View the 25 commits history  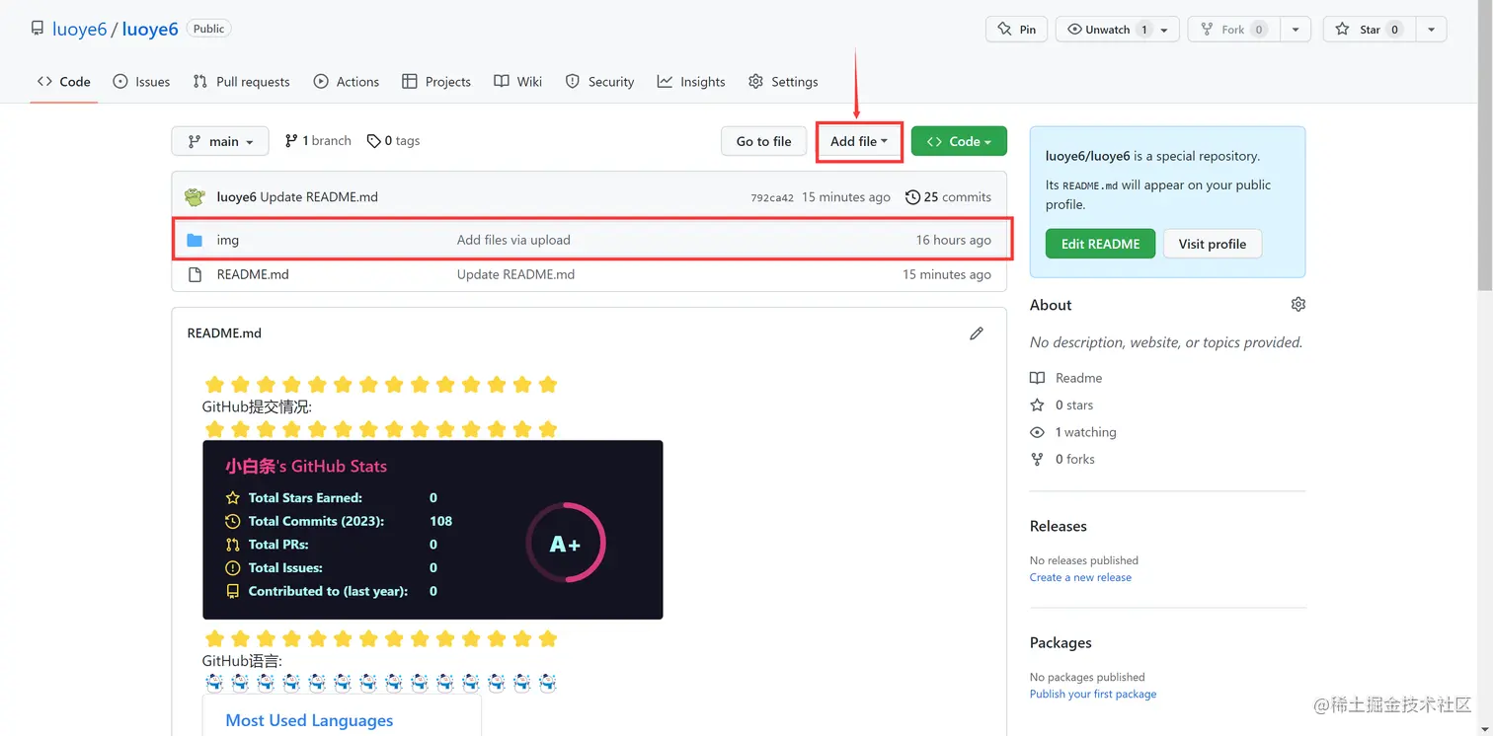click(x=948, y=197)
